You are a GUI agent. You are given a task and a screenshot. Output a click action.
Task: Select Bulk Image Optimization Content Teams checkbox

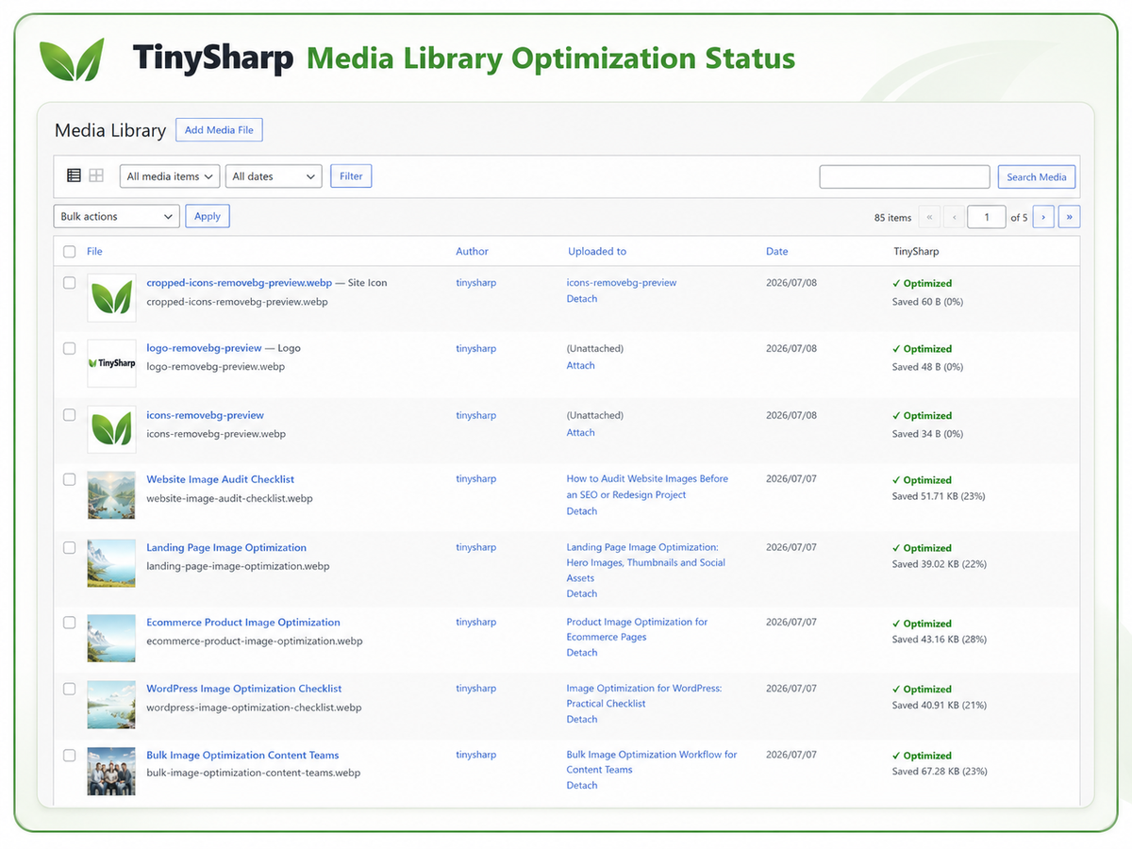pos(69,755)
